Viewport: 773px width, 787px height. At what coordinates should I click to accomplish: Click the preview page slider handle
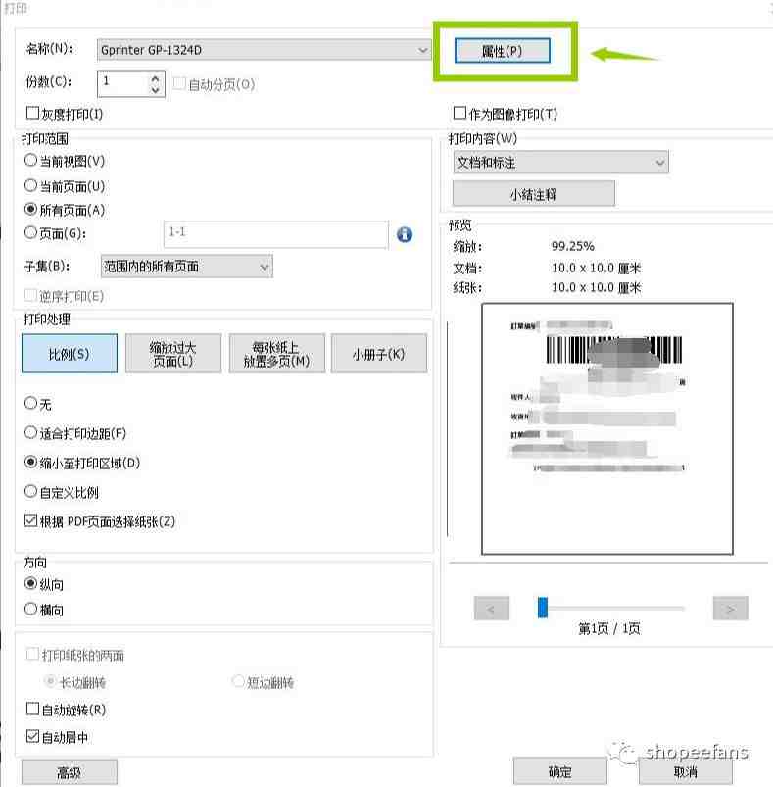[542, 608]
